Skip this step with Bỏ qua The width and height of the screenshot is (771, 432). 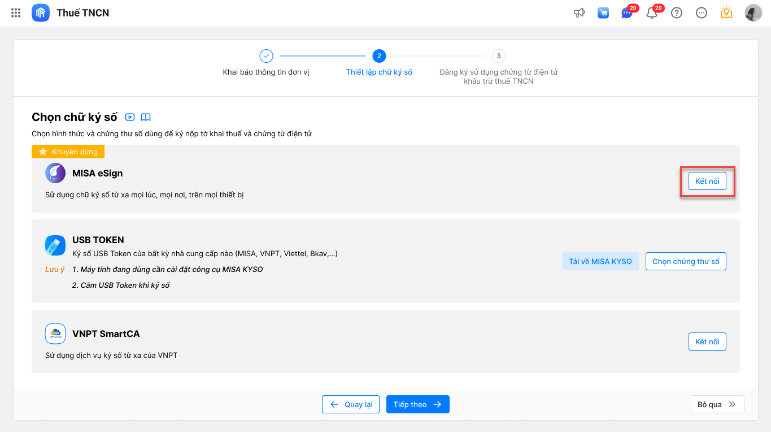point(717,404)
